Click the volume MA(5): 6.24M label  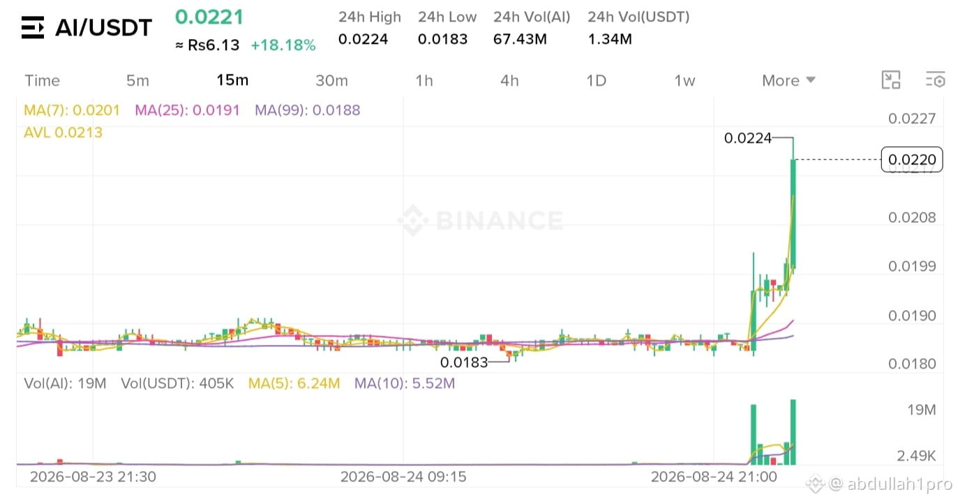294,383
